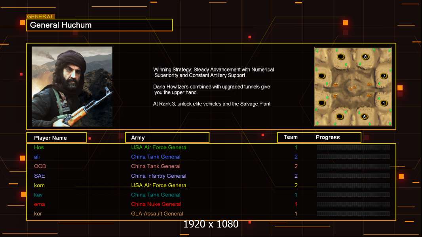Screen dimensions: 422x237
Task: Click the Dana Howitzers tip text
Action: 211,89
